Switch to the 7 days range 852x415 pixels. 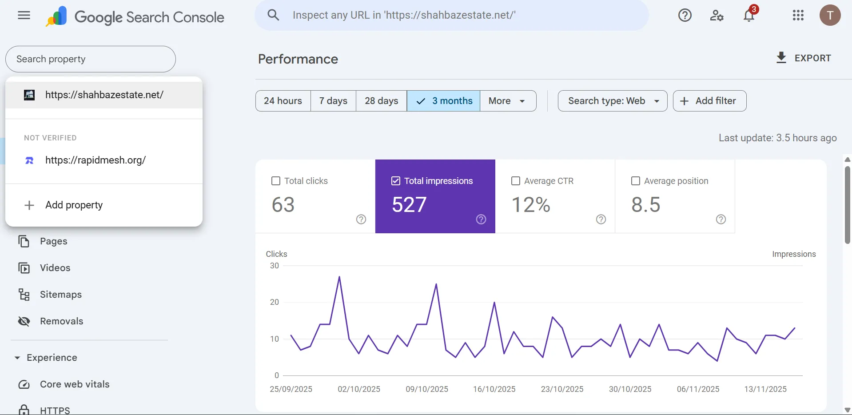333,101
